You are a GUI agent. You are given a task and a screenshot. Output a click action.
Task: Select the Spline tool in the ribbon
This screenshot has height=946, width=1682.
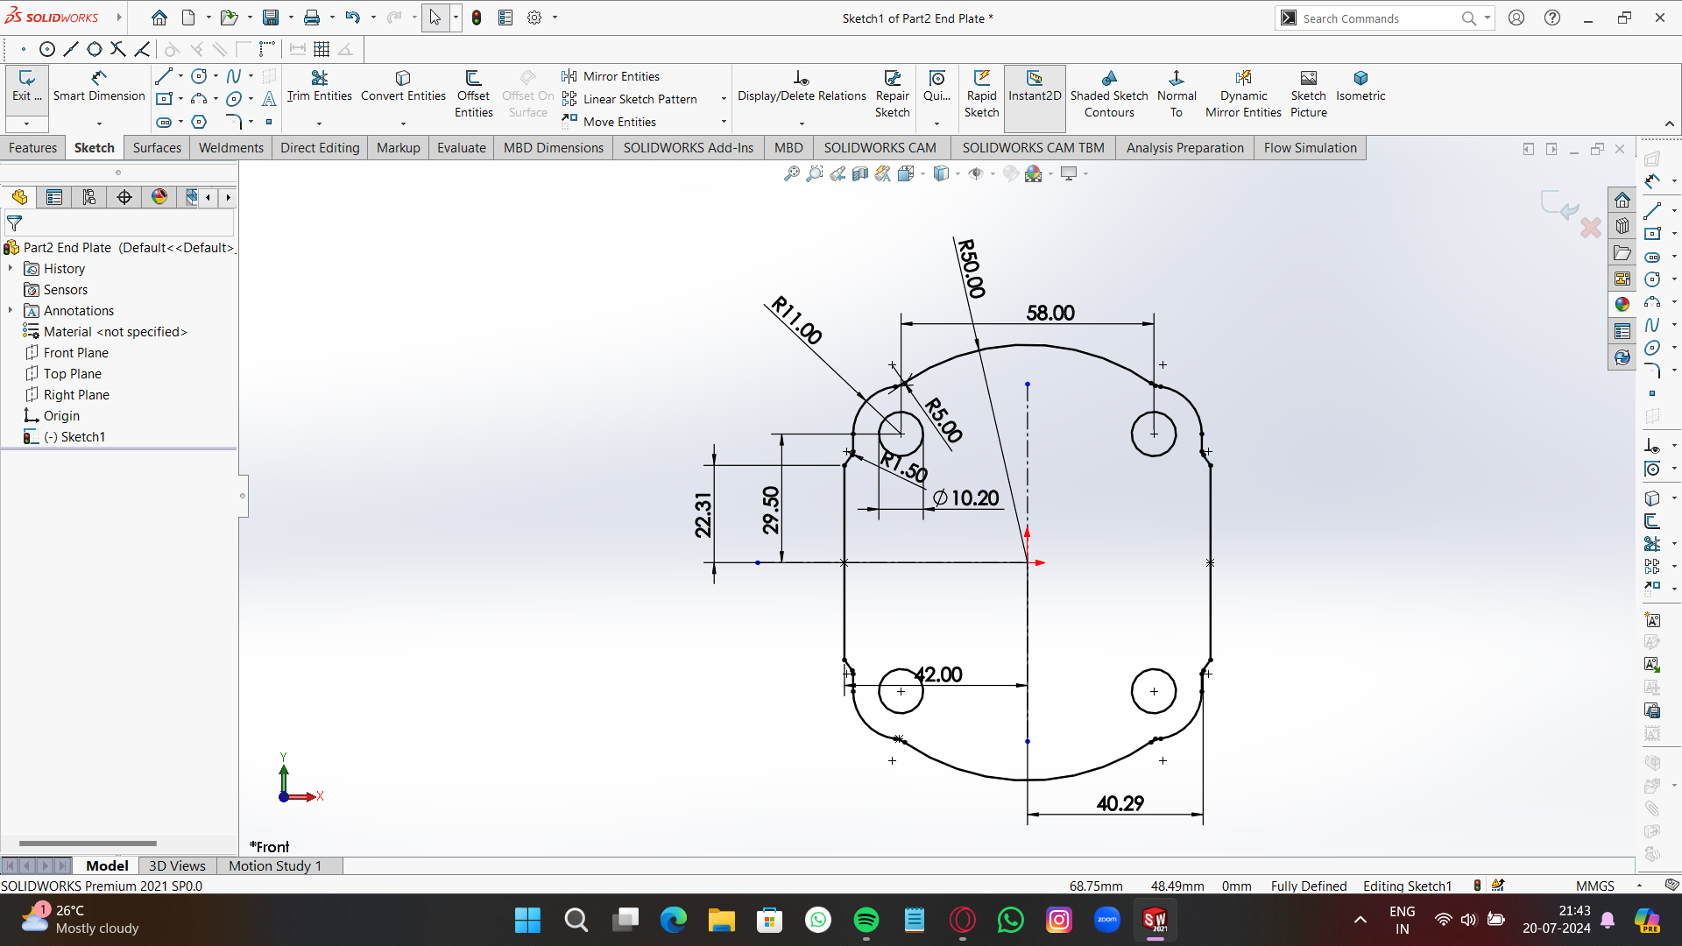coord(234,76)
